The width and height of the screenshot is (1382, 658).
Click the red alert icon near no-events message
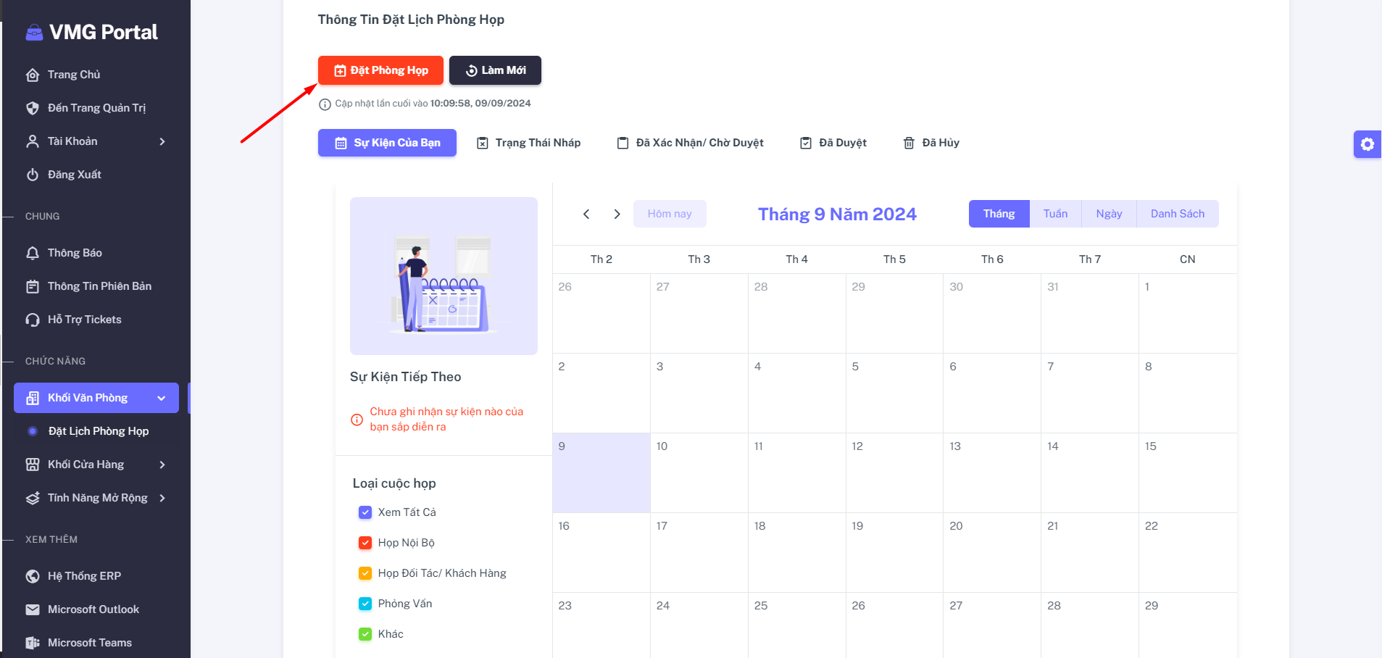[357, 420]
